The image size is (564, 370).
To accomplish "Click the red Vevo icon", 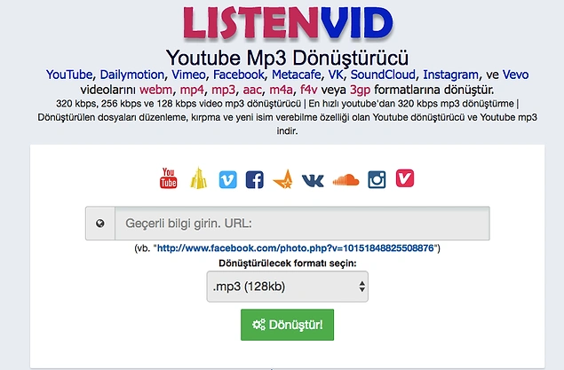I will tap(405, 178).
